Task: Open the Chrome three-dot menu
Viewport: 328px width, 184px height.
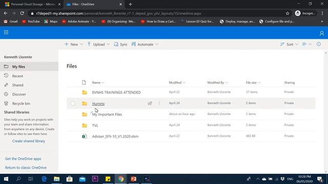Action: click(322, 13)
